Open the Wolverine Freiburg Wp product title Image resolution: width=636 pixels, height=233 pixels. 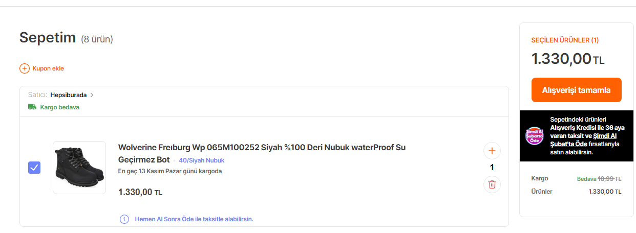pos(262,153)
